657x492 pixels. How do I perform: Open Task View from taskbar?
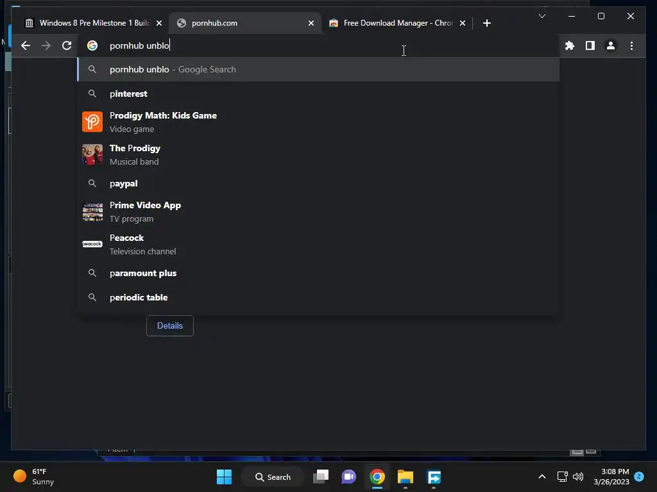321,477
